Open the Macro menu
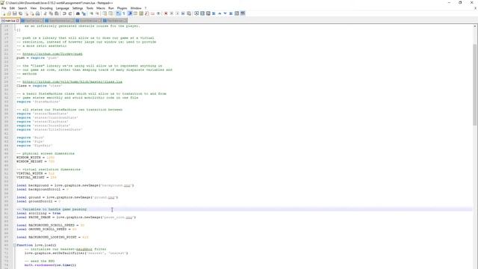Screen dimensions: 478x269 pos(101,8)
